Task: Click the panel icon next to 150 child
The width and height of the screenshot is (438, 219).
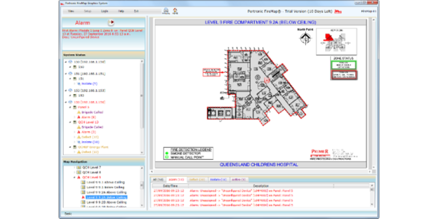Action: pyautogui.click(x=75, y=67)
